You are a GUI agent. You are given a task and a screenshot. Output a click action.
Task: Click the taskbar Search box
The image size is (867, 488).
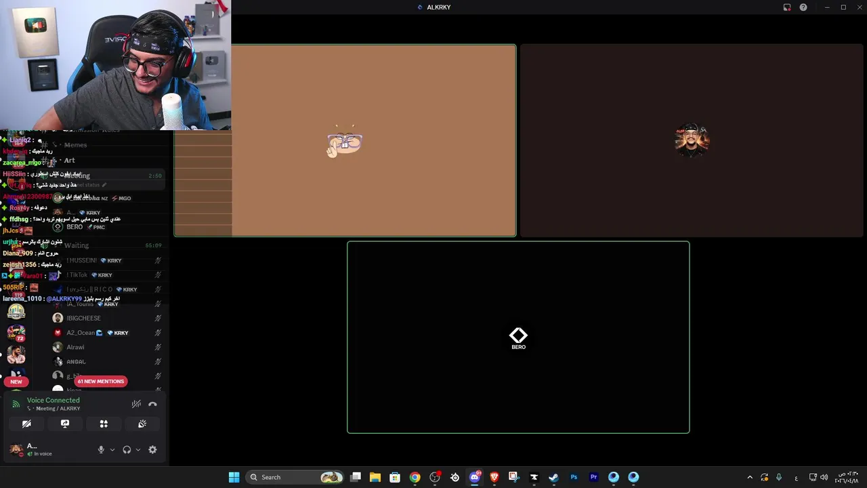point(295,477)
